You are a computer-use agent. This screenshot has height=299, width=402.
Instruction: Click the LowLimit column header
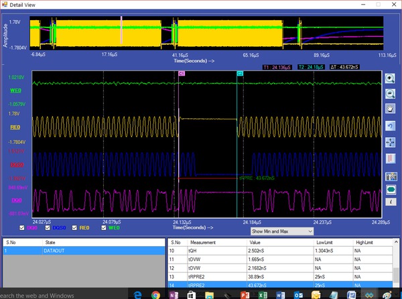pyautogui.click(x=324, y=241)
